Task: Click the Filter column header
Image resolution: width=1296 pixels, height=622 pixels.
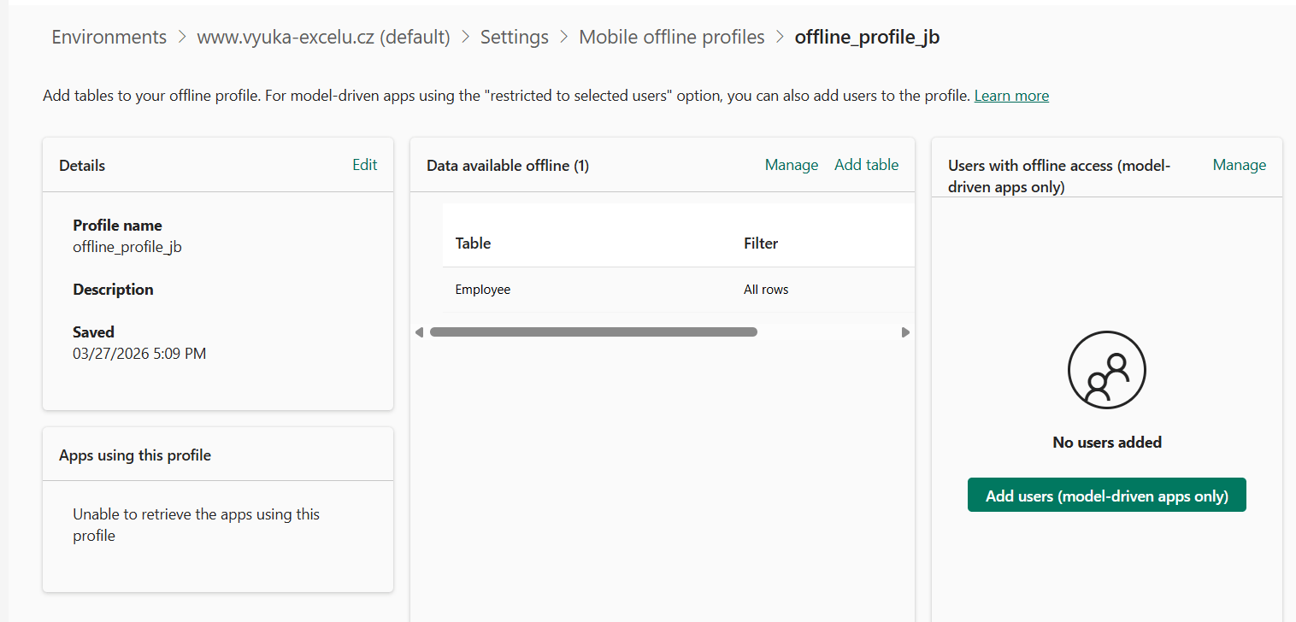Action: point(760,244)
